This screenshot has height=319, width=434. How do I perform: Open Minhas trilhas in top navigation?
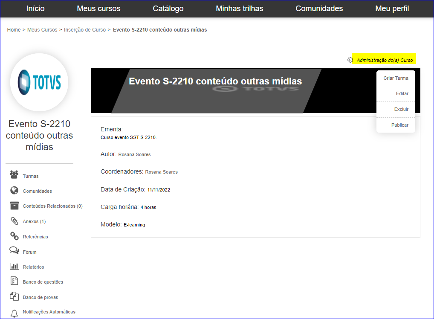click(x=240, y=9)
